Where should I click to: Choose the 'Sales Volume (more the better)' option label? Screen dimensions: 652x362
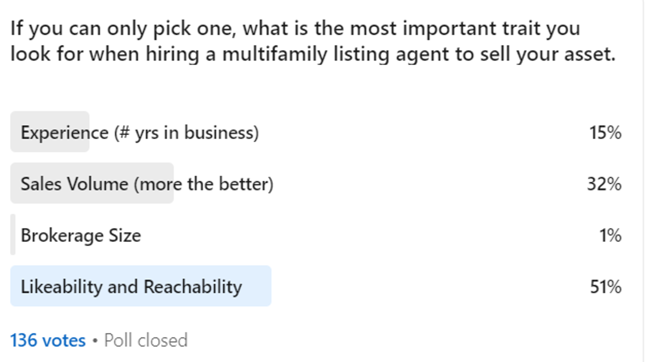[147, 184]
